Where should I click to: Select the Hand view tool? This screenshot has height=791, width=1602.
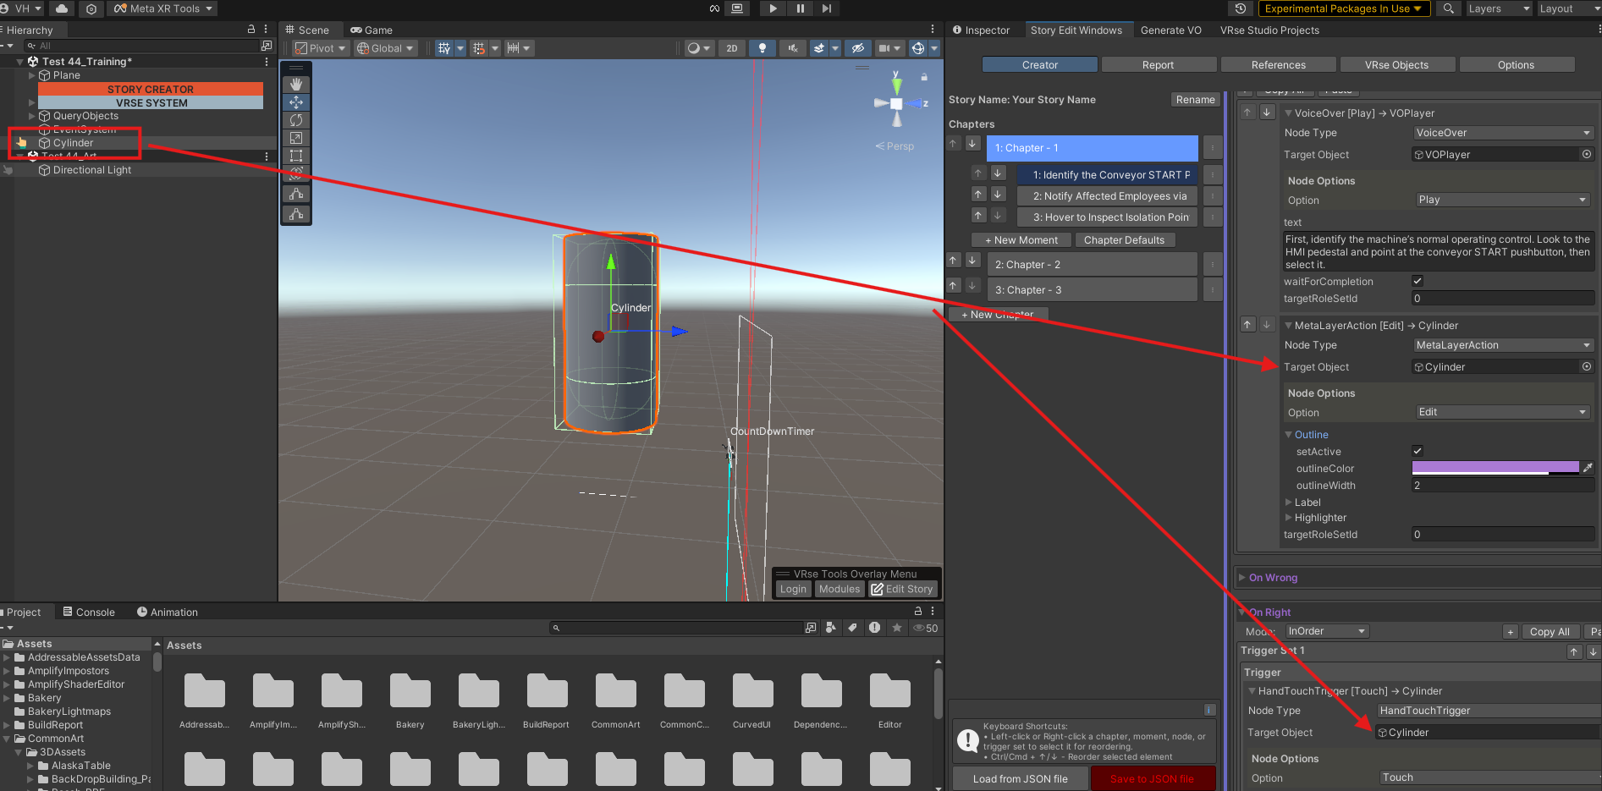coord(296,84)
